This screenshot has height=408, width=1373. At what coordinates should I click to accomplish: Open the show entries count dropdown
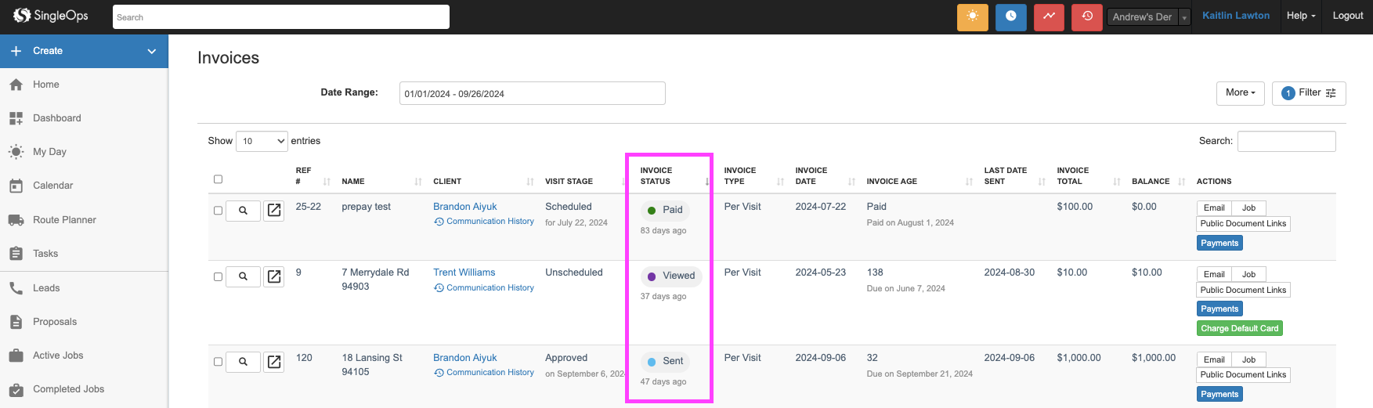pos(262,141)
